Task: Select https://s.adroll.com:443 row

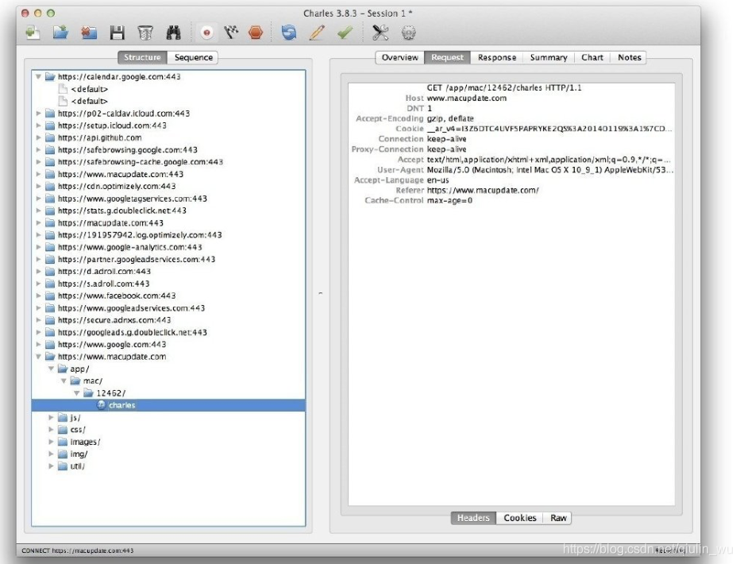Action: [168, 284]
